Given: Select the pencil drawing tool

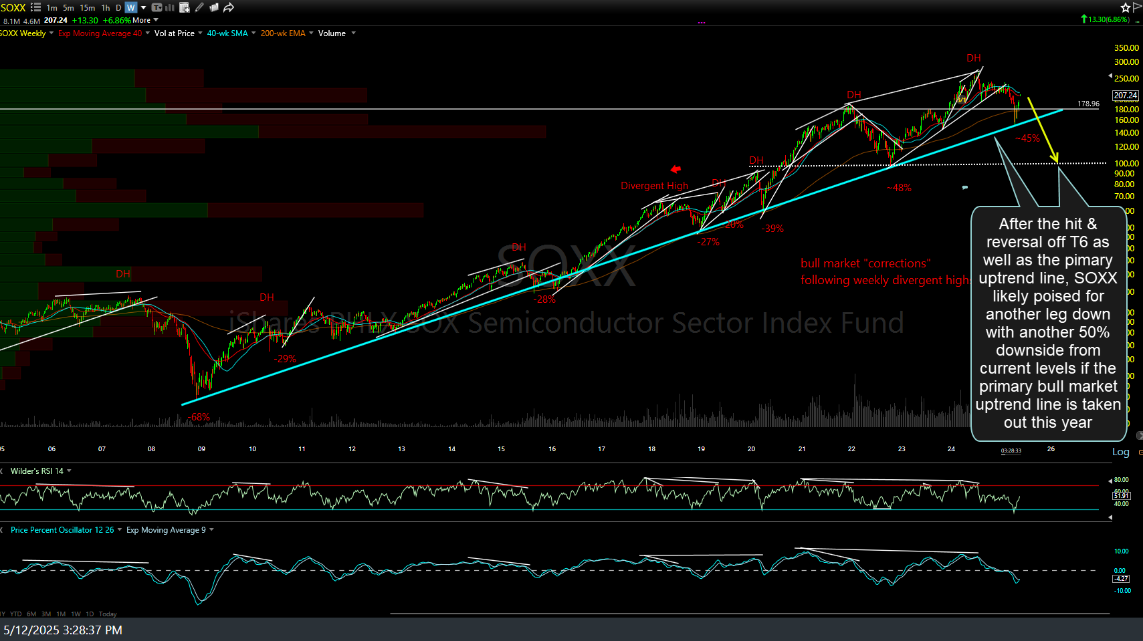Looking at the screenshot, I should point(199,8).
